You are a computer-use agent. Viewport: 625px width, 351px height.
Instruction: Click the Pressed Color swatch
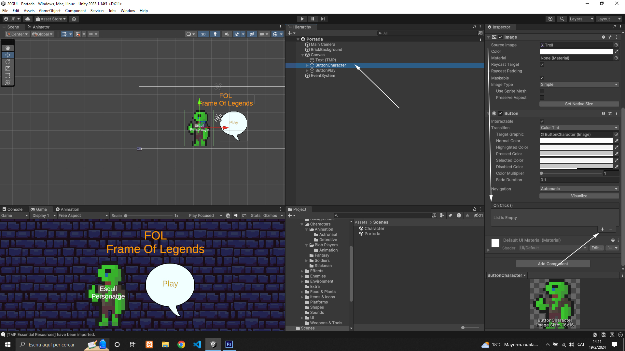pos(576,154)
